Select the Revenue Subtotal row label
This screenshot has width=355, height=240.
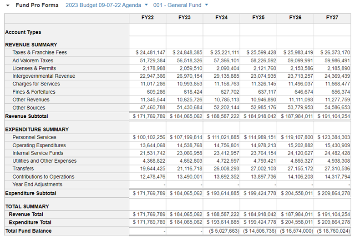[27, 116]
